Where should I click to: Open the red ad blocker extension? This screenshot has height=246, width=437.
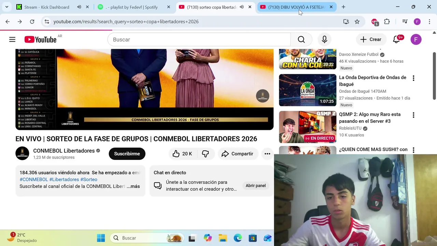(x=375, y=22)
